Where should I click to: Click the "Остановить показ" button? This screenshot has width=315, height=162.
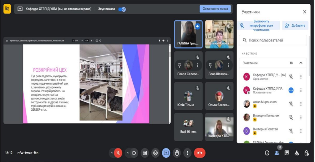click(215, 9)
